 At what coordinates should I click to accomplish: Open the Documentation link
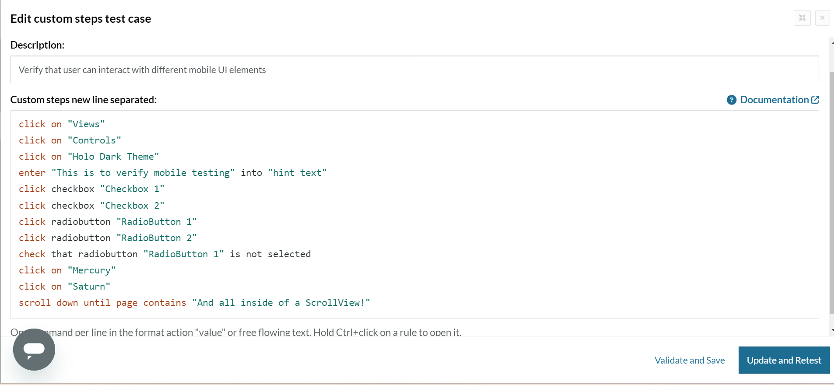[x=774, y=100]
